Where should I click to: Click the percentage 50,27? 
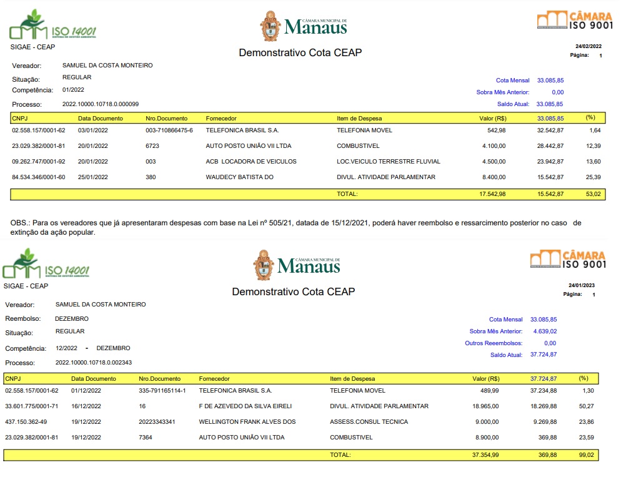(587, 406)
